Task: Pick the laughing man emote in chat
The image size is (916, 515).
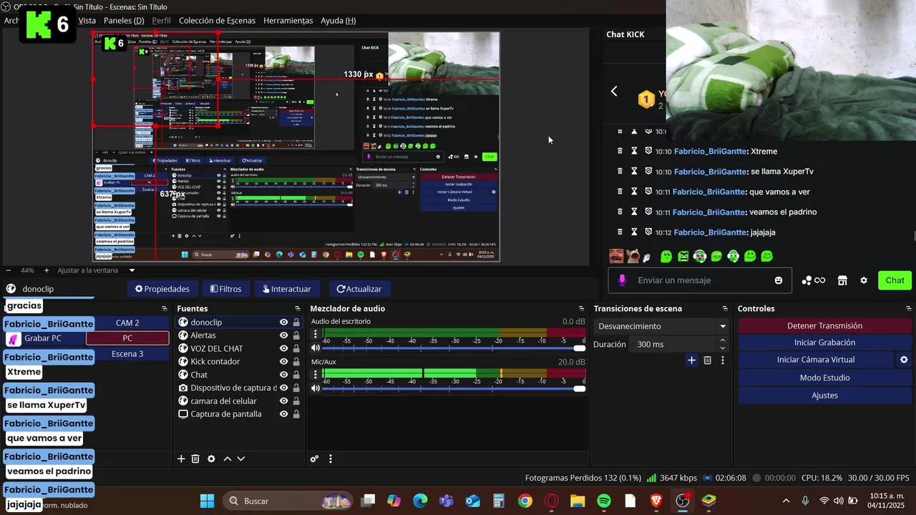Action: 616,256
